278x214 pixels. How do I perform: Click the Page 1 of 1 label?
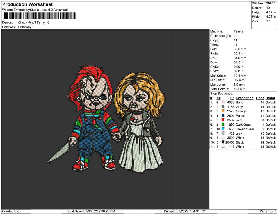pyautogui.click(x=268, y=211)
